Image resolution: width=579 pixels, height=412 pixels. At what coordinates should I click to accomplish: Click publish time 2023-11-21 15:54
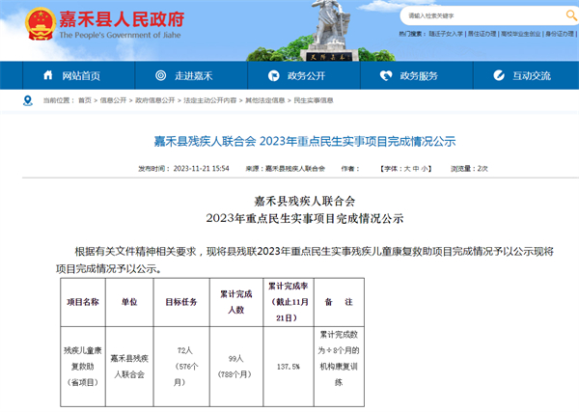[201, 169]
